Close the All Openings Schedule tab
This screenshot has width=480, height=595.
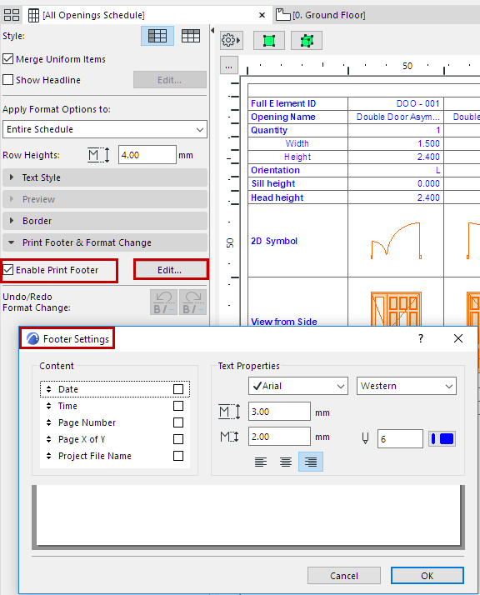coord(262,15)
